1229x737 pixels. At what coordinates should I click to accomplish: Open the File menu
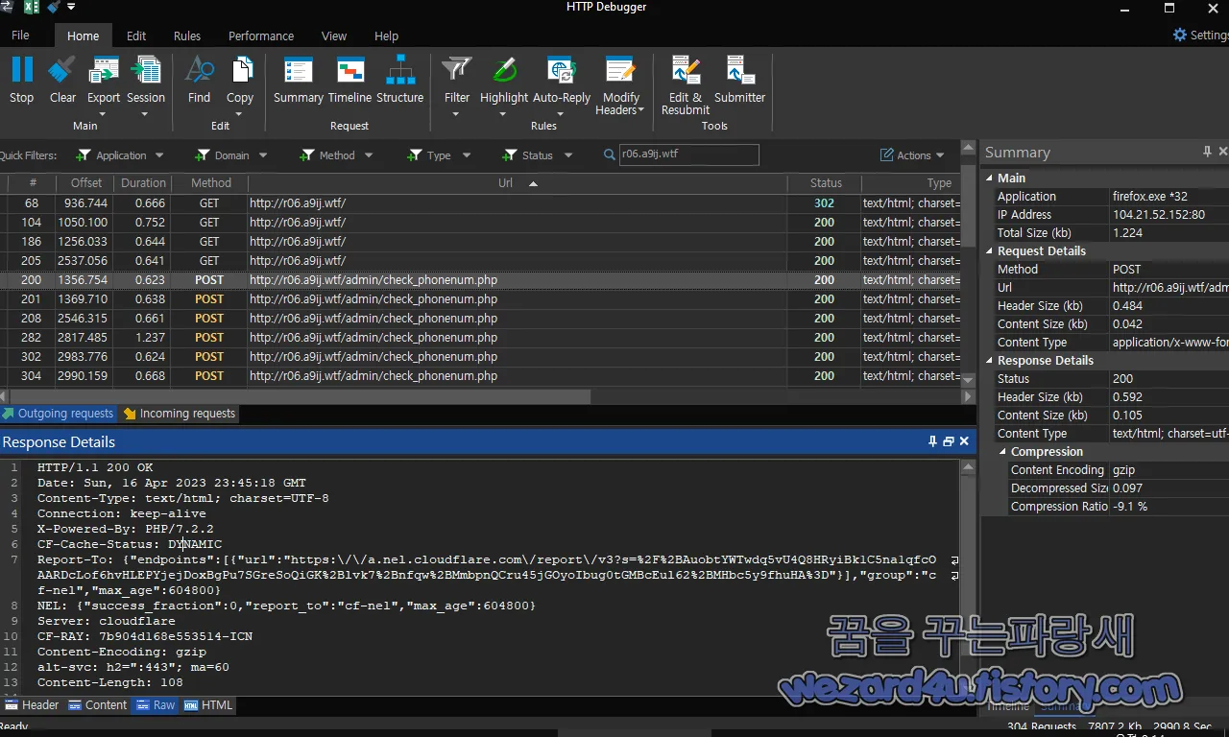click(20, 36)
